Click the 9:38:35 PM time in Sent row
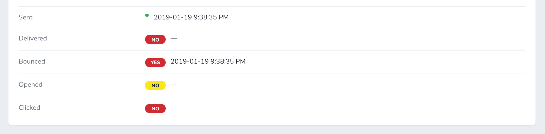Viewport: 545px width, 134px height. (x=211, y=17)
